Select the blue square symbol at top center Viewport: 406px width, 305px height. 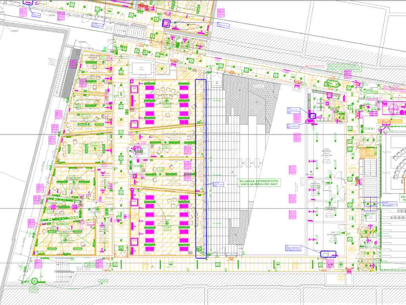click(165, 23)
